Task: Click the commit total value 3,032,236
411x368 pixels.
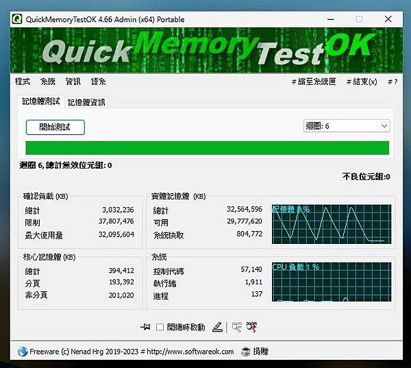Action: coord(118,210)
